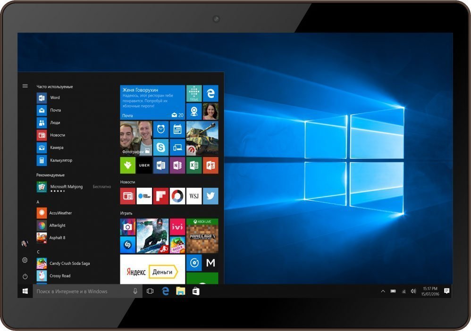The width and height of the screenshot is (471, 331).
Task: Open the Люди app in the list
Action: [48, 123]
